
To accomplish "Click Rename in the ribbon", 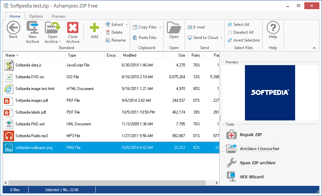I will coord(116,40).
